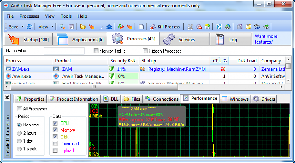Viewport: 295px width, 163px height.
Task: Enable the Monitor Traffic checkbox
Action: (96, 51)
